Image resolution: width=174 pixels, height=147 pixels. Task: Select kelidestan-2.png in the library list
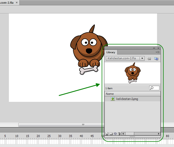pos(133,99)
